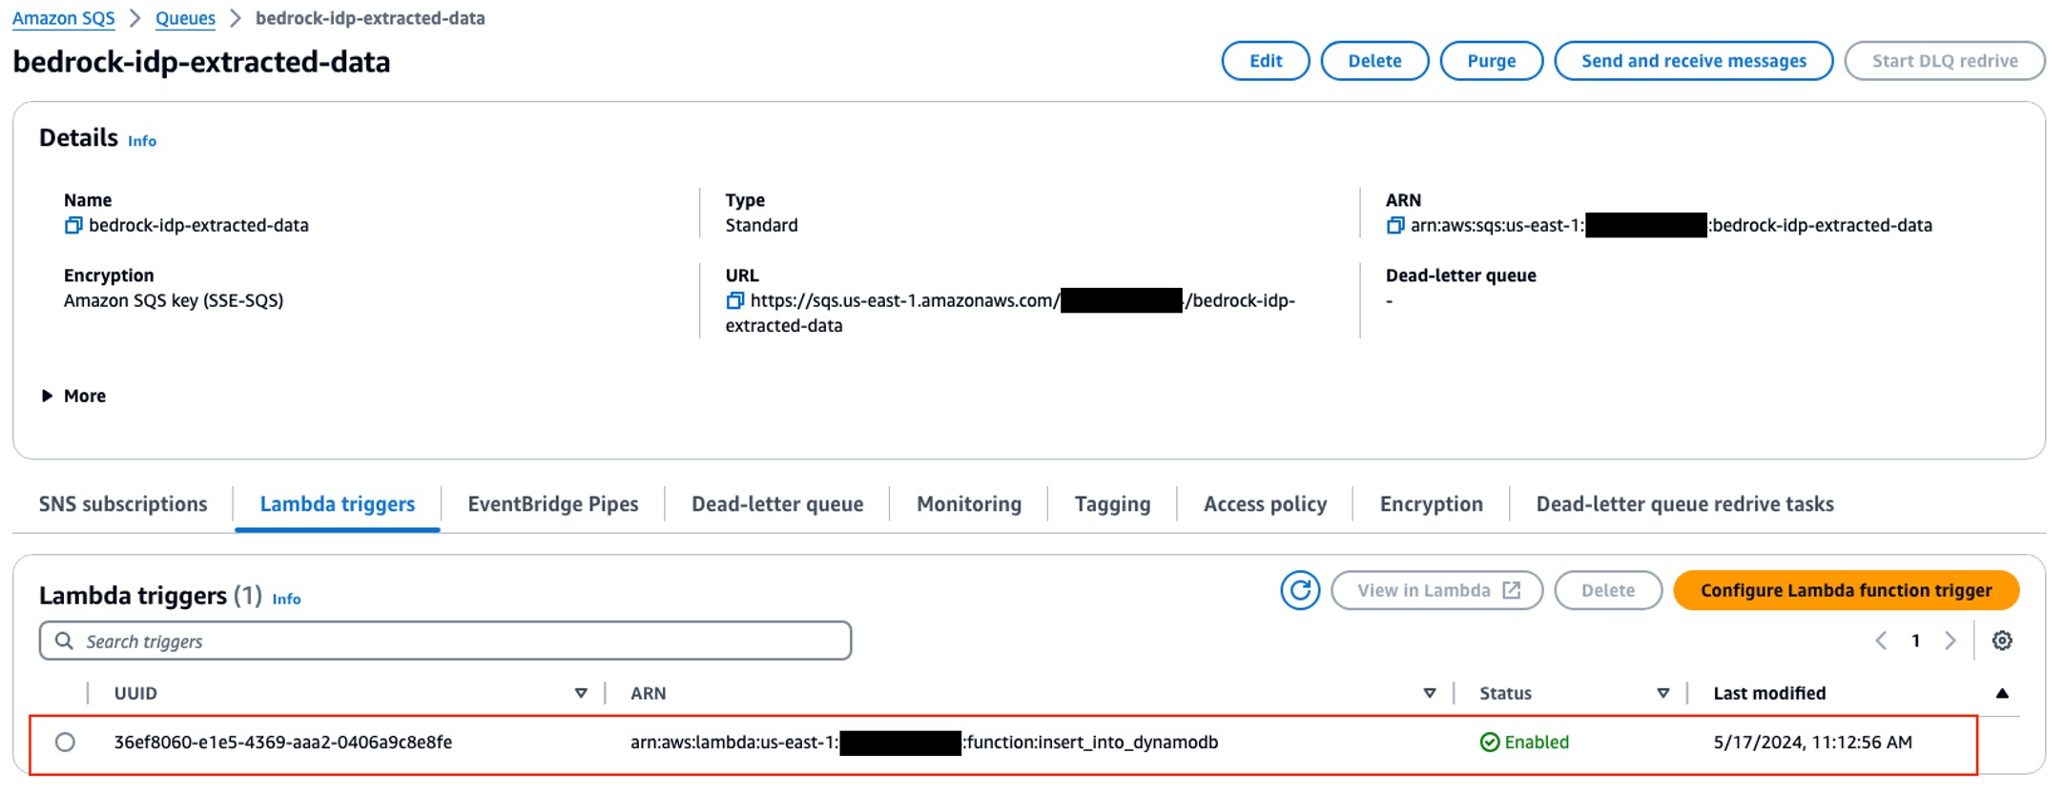The width and height of the screenshot is (2064, 795).
Task: Click Delete button in Lambda triggers panel
Action: coord(1608,591)
